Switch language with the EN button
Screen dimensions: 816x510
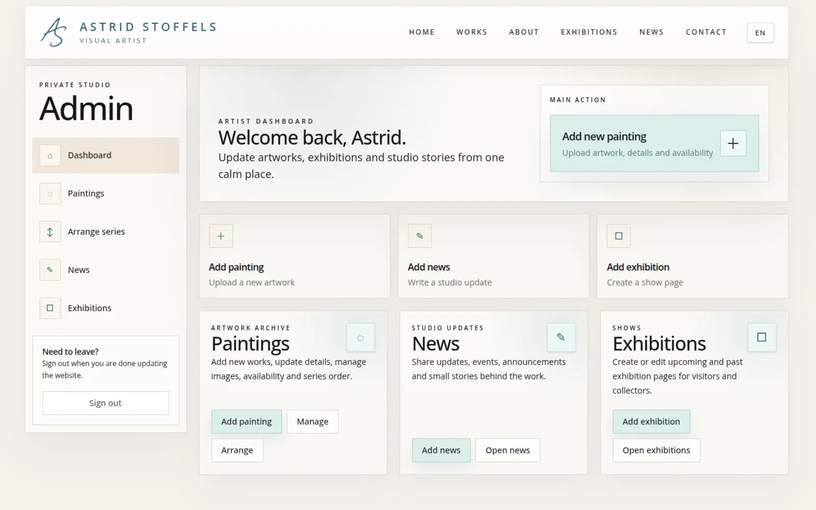pyautogui.click(x=760, y=33)
